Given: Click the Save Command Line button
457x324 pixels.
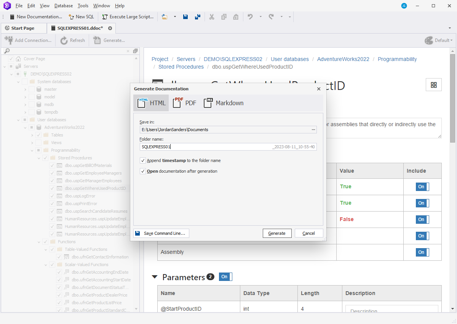Looking at the screenshot, I should [x=161, y=233].
